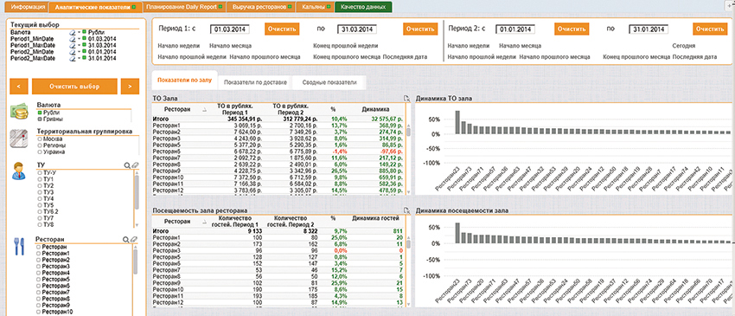This screenshot has height=316, width=735.
Task: Clear the Период 2 end date with Очистить
Action: [x=711, y=29]
